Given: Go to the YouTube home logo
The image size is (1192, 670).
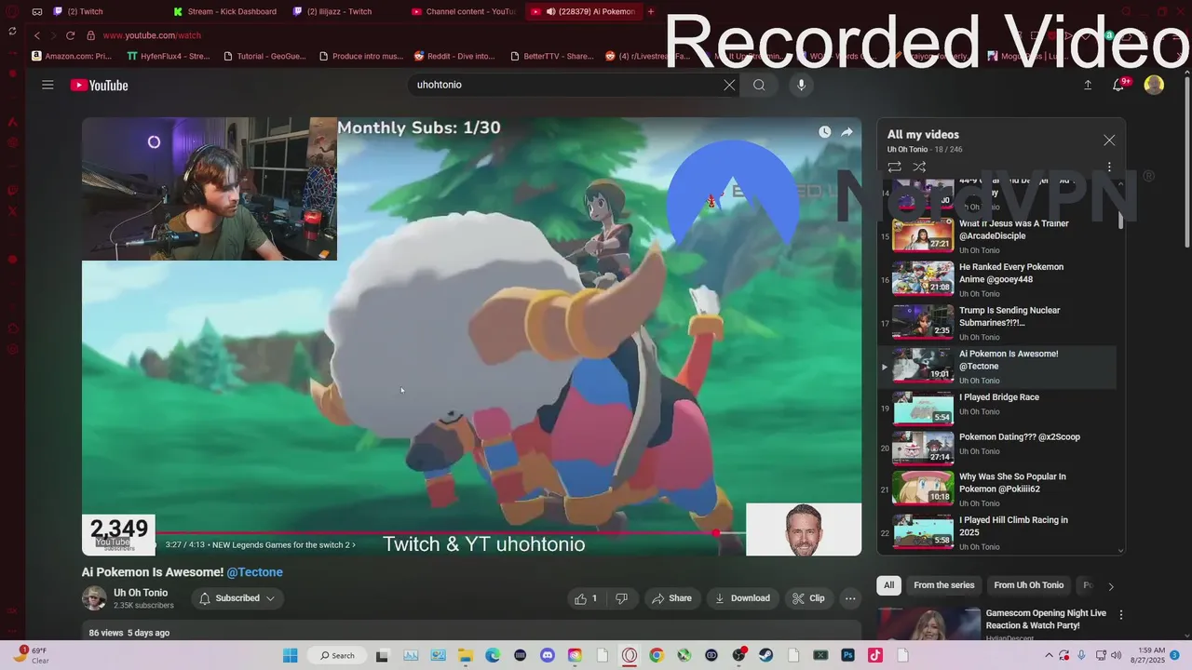Looking at the screenshot, I should pos(99,85).
